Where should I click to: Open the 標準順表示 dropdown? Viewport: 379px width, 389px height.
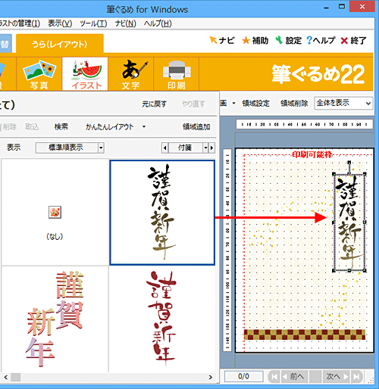(x=70, y=148)
